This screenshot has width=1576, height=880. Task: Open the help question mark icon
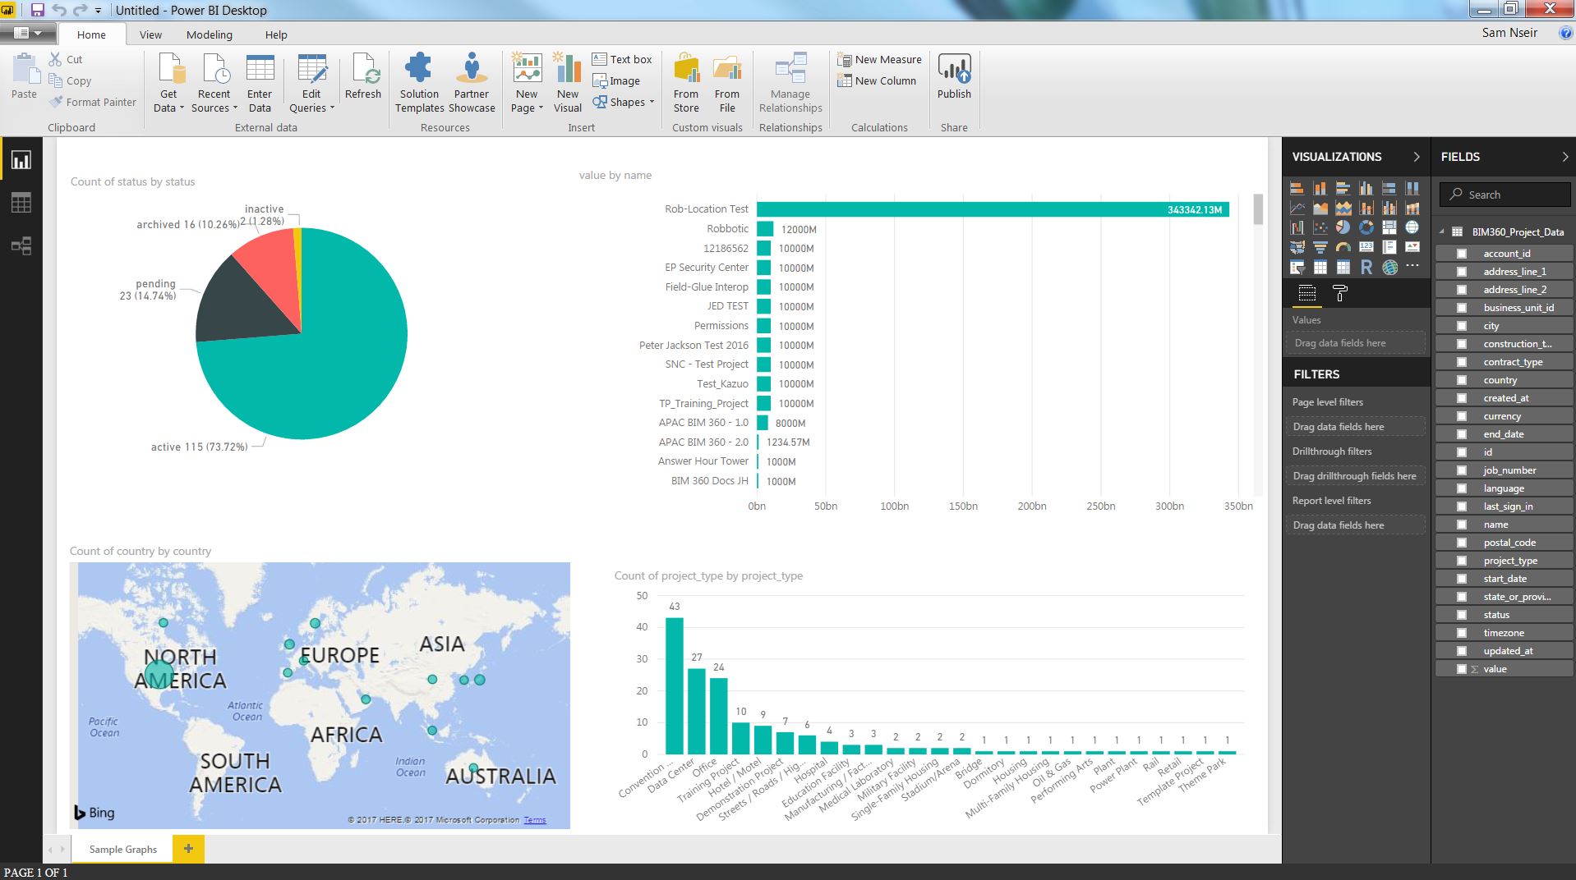pos(1564,33)
